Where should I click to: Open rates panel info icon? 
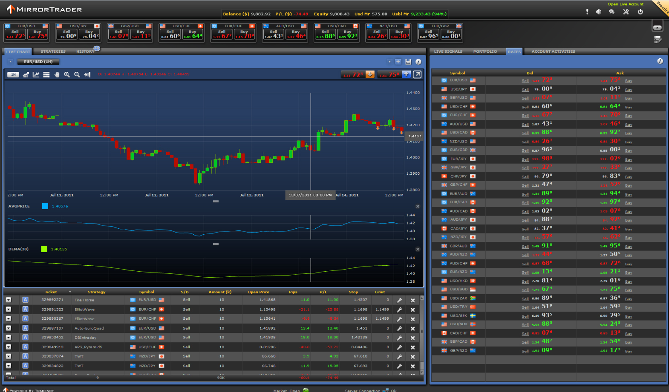coord(660,61)
